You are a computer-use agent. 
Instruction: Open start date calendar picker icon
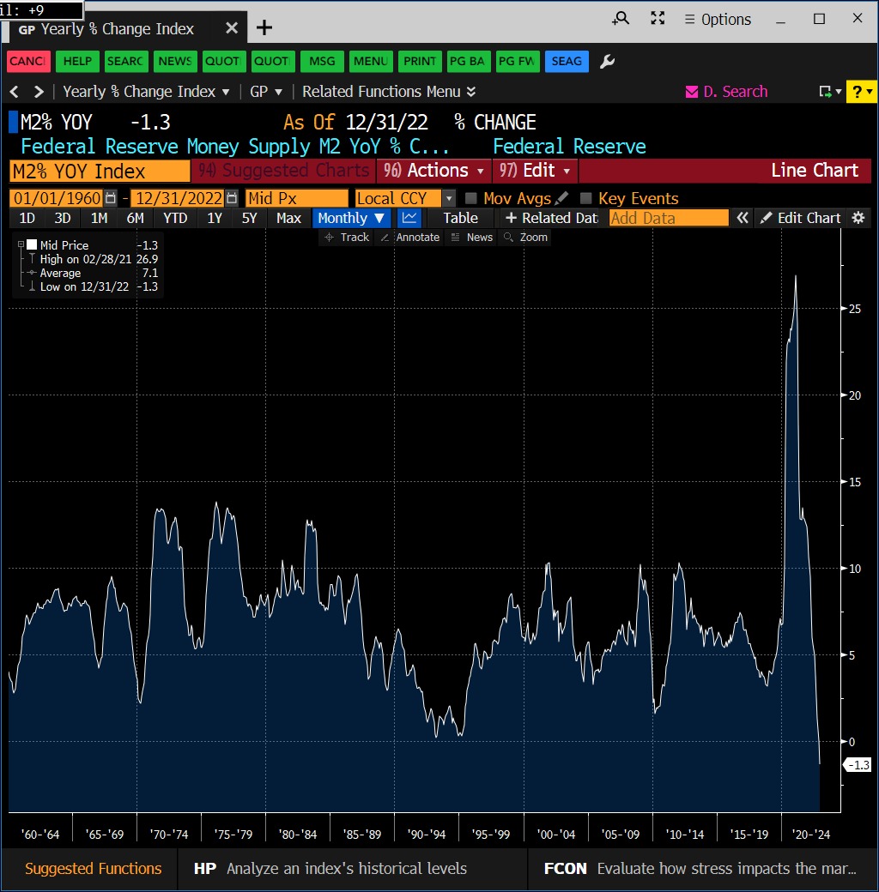(111, 198)
